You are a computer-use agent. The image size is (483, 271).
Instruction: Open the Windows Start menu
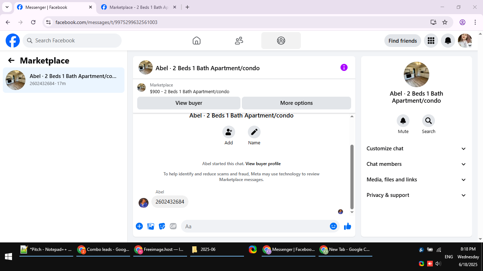click(x=8, y=257)
